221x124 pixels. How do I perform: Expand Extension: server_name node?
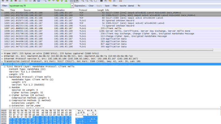coord(10,106)
